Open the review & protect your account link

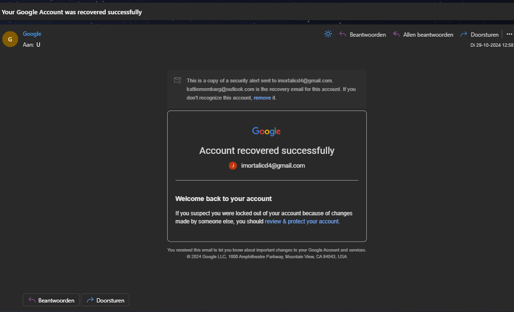302,221
